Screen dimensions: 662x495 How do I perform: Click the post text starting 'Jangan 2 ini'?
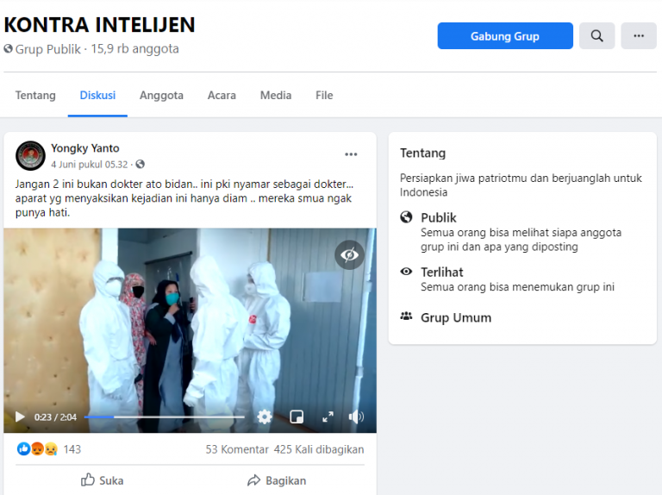[184, 198]
